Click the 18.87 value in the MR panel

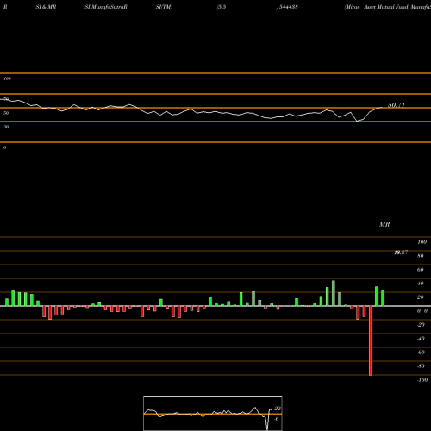point(401,253)
